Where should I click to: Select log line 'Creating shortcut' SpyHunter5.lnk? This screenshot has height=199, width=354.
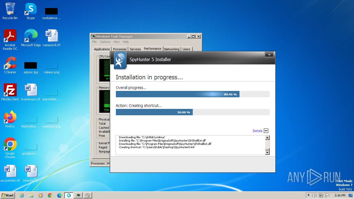[x=157, y=147]
